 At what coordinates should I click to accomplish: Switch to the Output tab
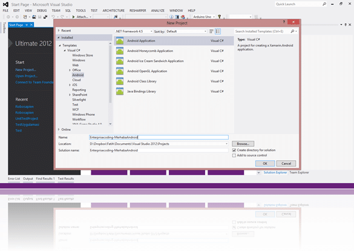[x=28, y=179]
